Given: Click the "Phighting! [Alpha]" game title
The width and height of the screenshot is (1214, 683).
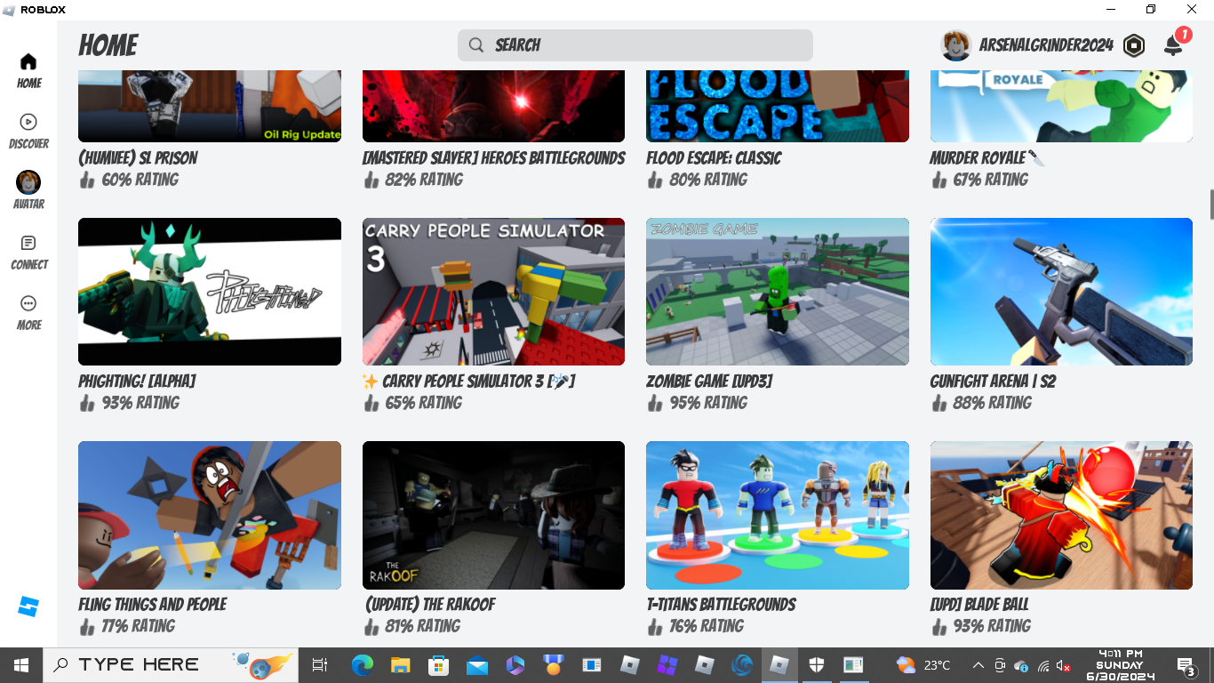Looking at the screenshot, I should tap(137, 382).
